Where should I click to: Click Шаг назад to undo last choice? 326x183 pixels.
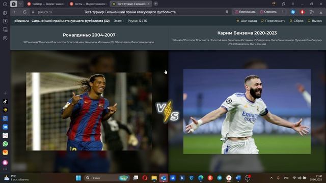click(x=247, y=21)
